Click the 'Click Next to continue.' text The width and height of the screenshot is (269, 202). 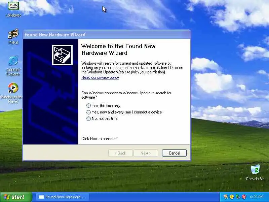pos(99,139)
